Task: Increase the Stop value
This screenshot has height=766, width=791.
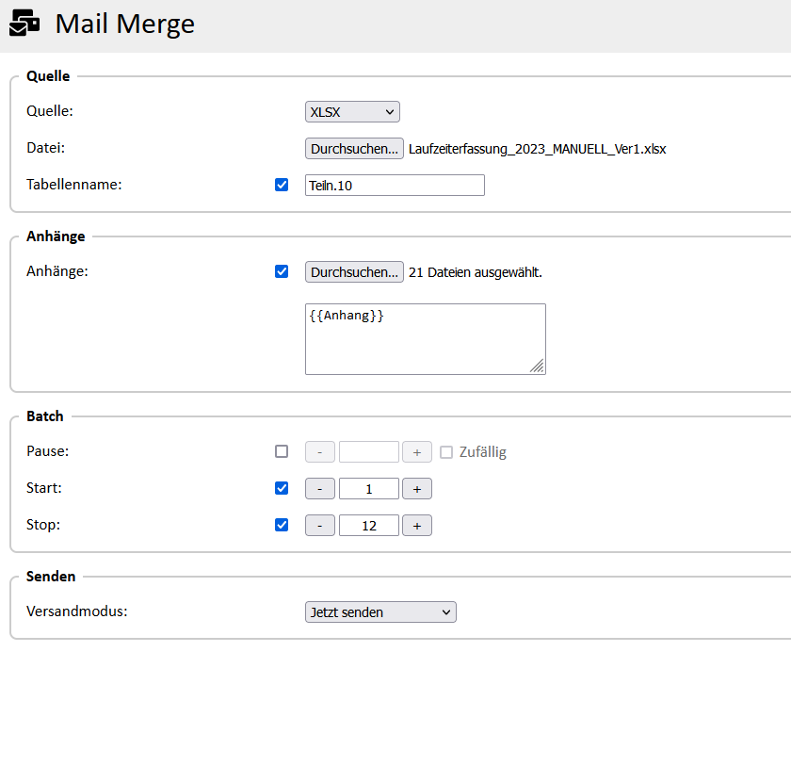Action: point(416,526)
